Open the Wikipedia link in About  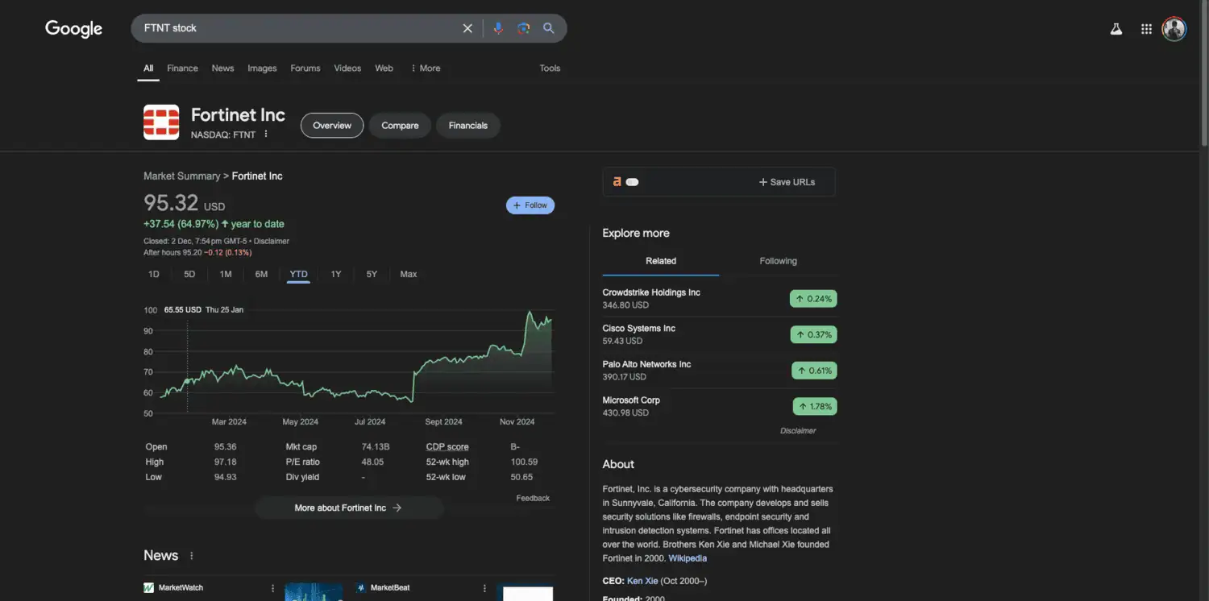[x=688, y=558]
